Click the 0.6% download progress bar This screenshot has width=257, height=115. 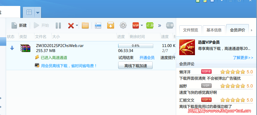pyautogui.click(x=135, y=46)
